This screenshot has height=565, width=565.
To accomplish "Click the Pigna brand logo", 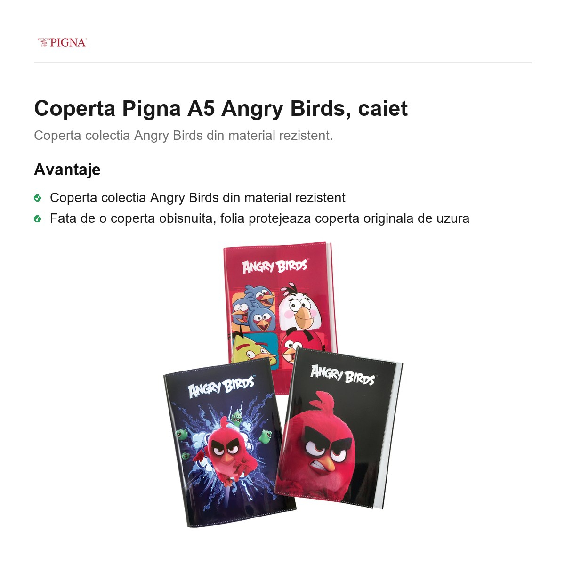I will pos(62,42).
